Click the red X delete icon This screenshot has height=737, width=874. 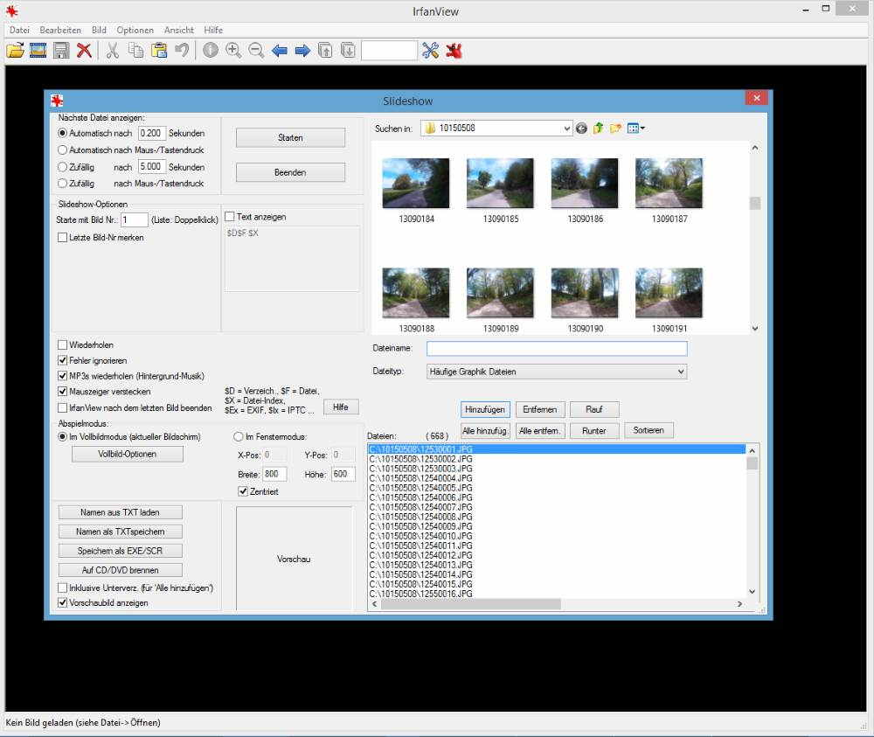pyautogui.click(x=84, y=51)
